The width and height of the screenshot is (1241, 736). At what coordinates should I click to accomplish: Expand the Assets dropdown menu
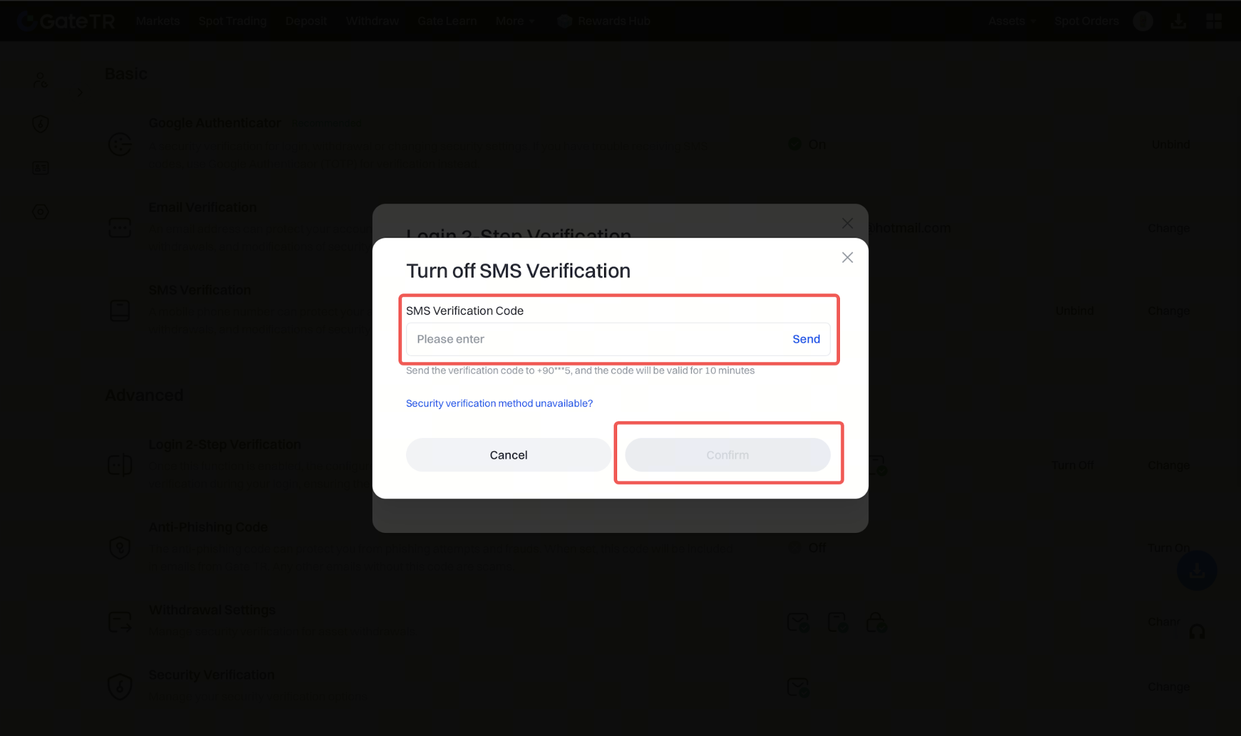1011,21
